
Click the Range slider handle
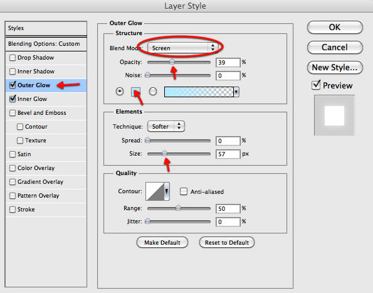178,208
